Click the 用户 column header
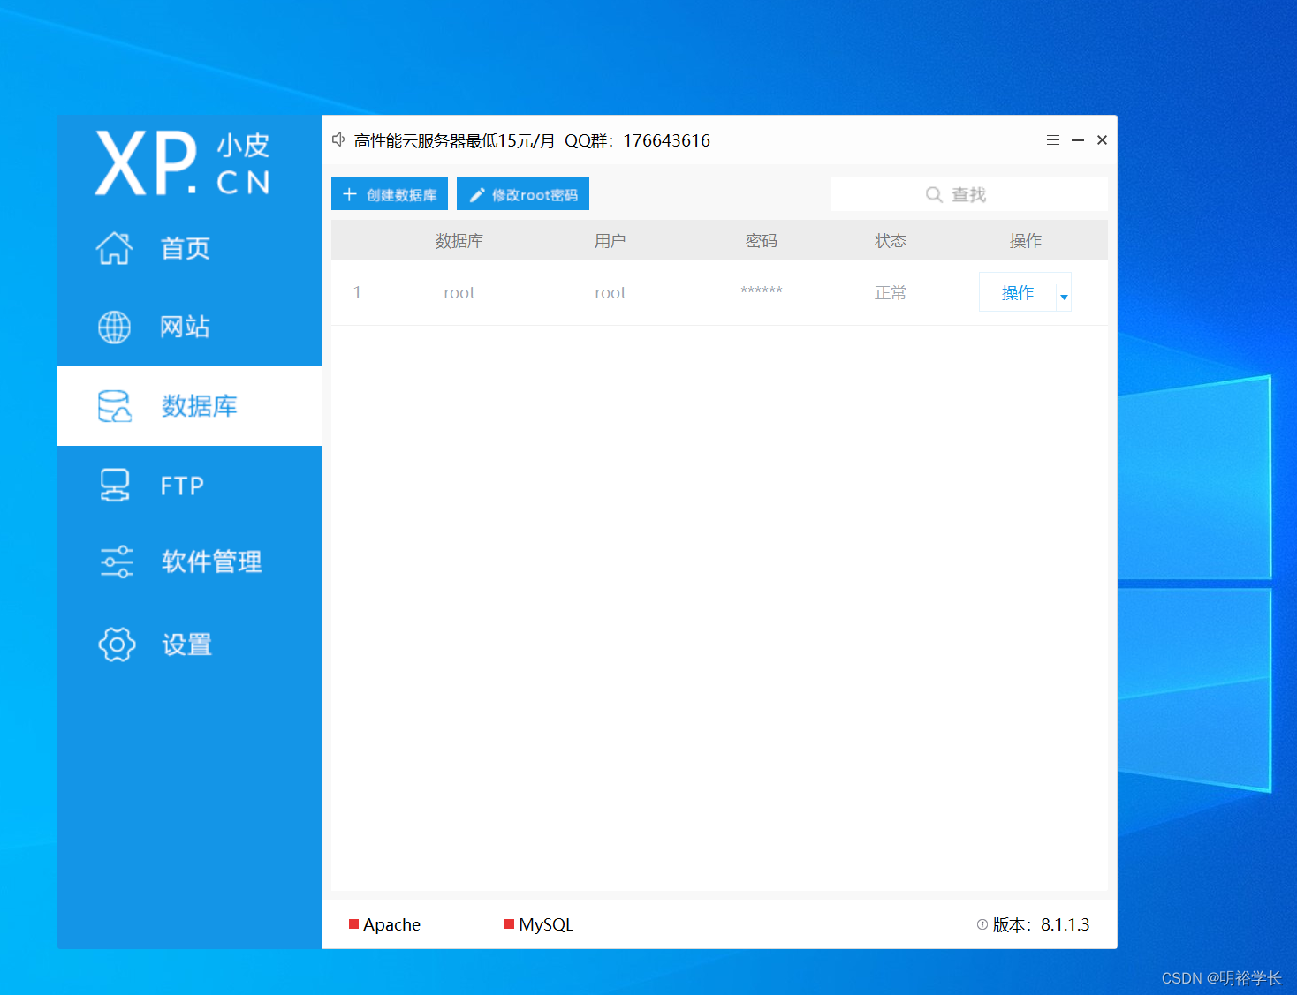The width and height of the screenshot is (1297, 995). click(x=610, y=240)
